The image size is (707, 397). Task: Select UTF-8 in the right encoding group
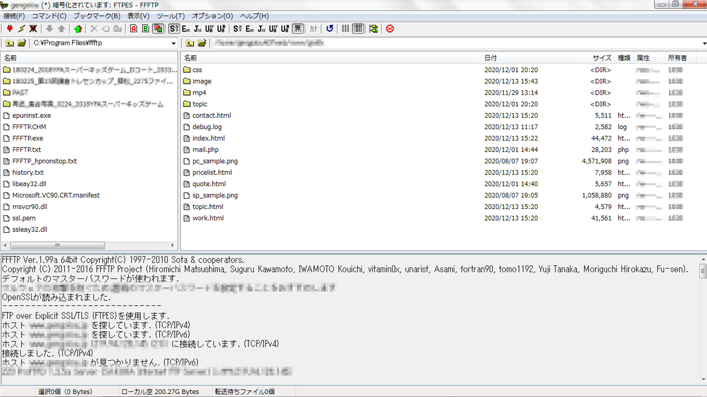point(273,29)
